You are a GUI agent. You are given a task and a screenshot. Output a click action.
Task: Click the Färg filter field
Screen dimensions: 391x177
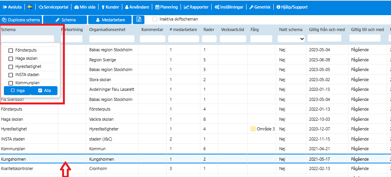[261, 39]
